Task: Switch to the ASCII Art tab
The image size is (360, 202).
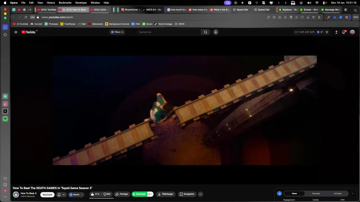Action: click(152, 10)
